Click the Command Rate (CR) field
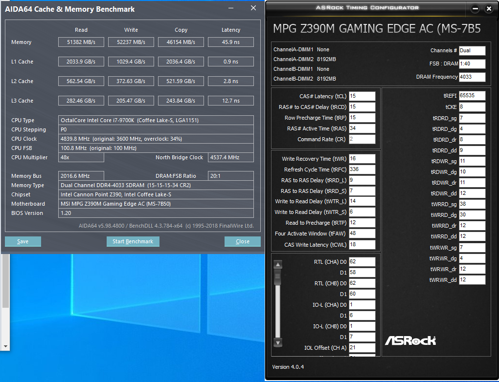Viewport: 499px width, 382px height. pos(362,139)
